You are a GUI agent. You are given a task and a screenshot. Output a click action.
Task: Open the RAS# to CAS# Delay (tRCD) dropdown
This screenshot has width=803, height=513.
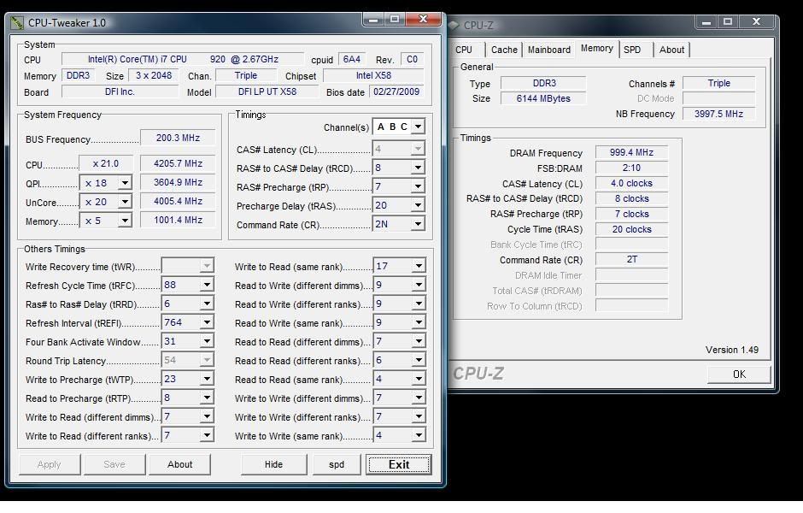418,168
